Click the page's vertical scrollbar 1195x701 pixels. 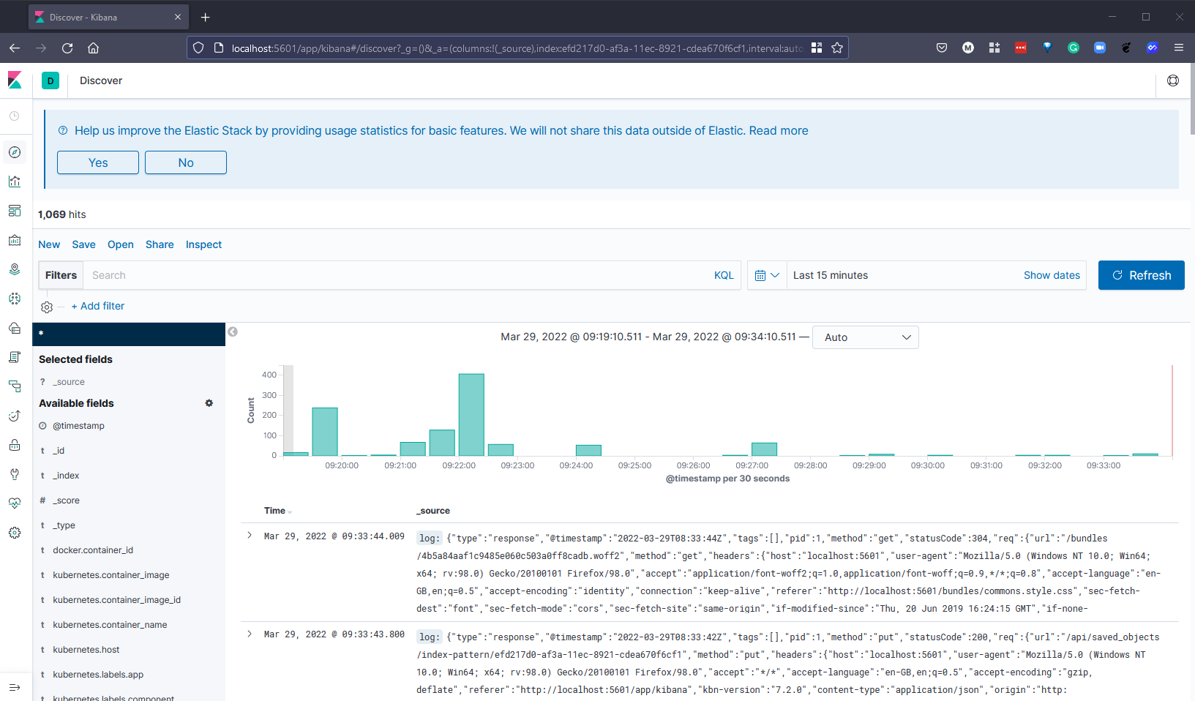click(1191, 102)
